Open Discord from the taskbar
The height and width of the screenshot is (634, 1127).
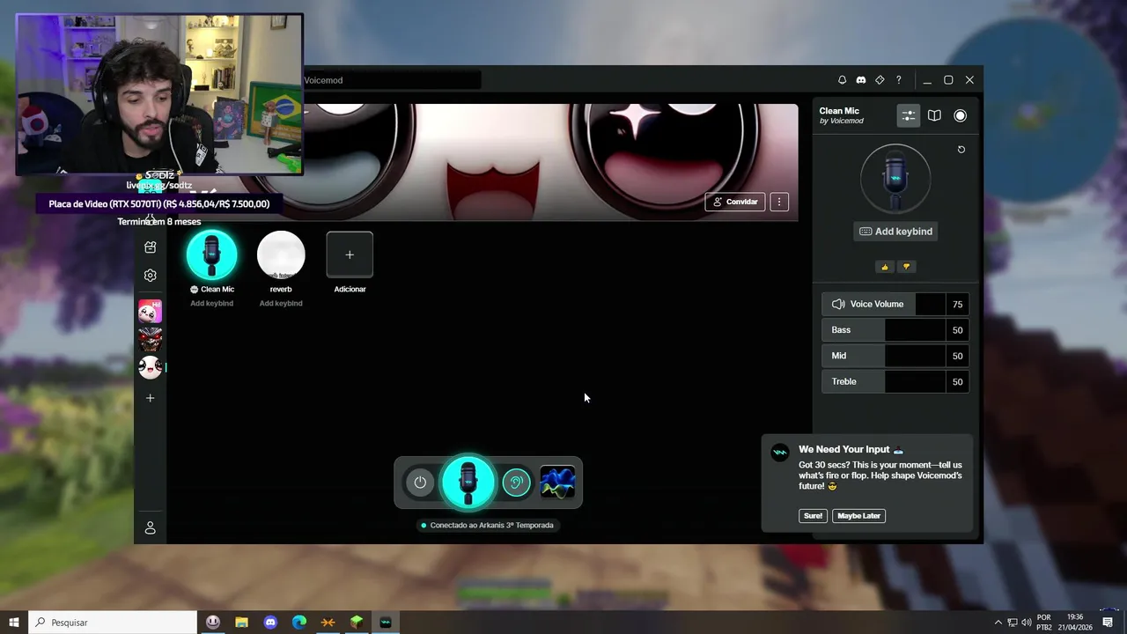coord(270,623)
